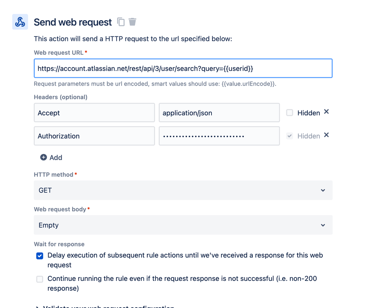Open the Web request body Empty dropdown
This screenshot has height=308, width=382.
(x=183, y=225)
